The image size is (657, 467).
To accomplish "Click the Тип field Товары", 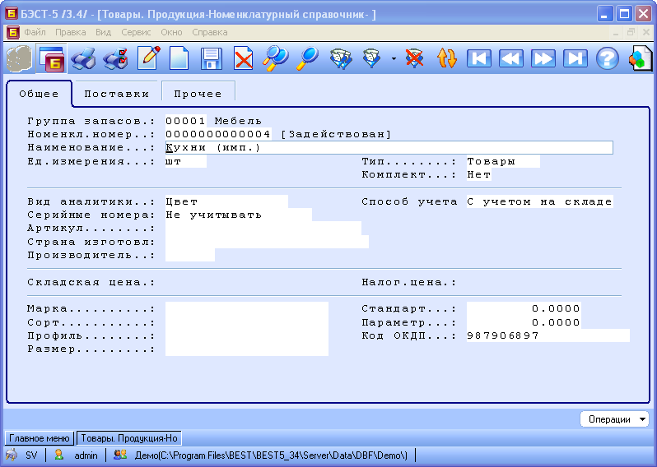I will [x=503, y=161].
